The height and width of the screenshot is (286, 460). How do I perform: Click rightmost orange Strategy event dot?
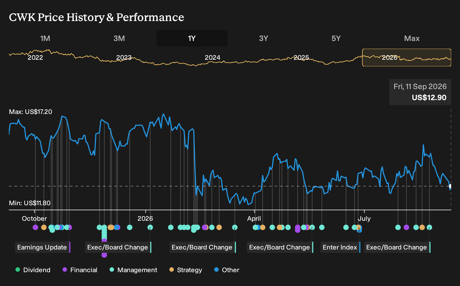[x=422, y=227]
